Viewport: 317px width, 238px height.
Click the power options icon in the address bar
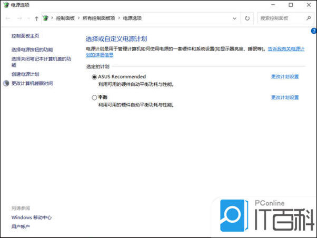click(46, 18)
